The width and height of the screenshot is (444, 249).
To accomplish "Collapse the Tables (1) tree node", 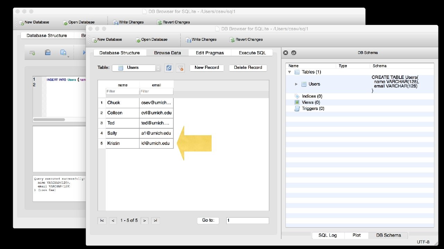I will coord(289,72).
